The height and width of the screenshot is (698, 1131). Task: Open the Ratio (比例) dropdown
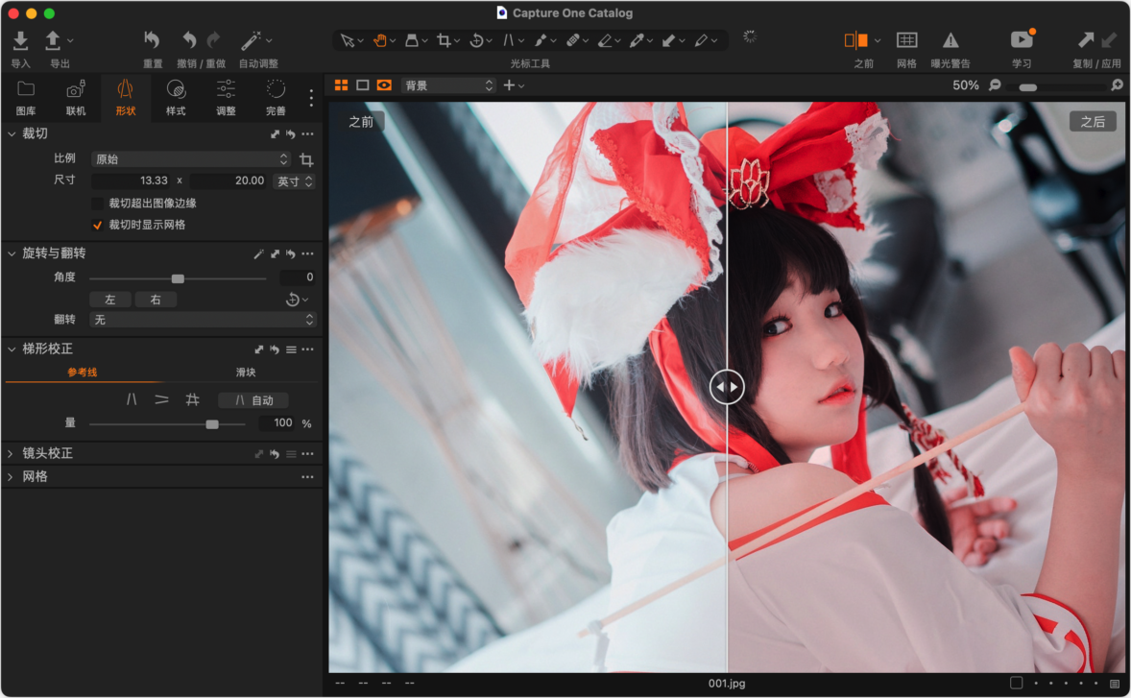[x=191, y=159]
